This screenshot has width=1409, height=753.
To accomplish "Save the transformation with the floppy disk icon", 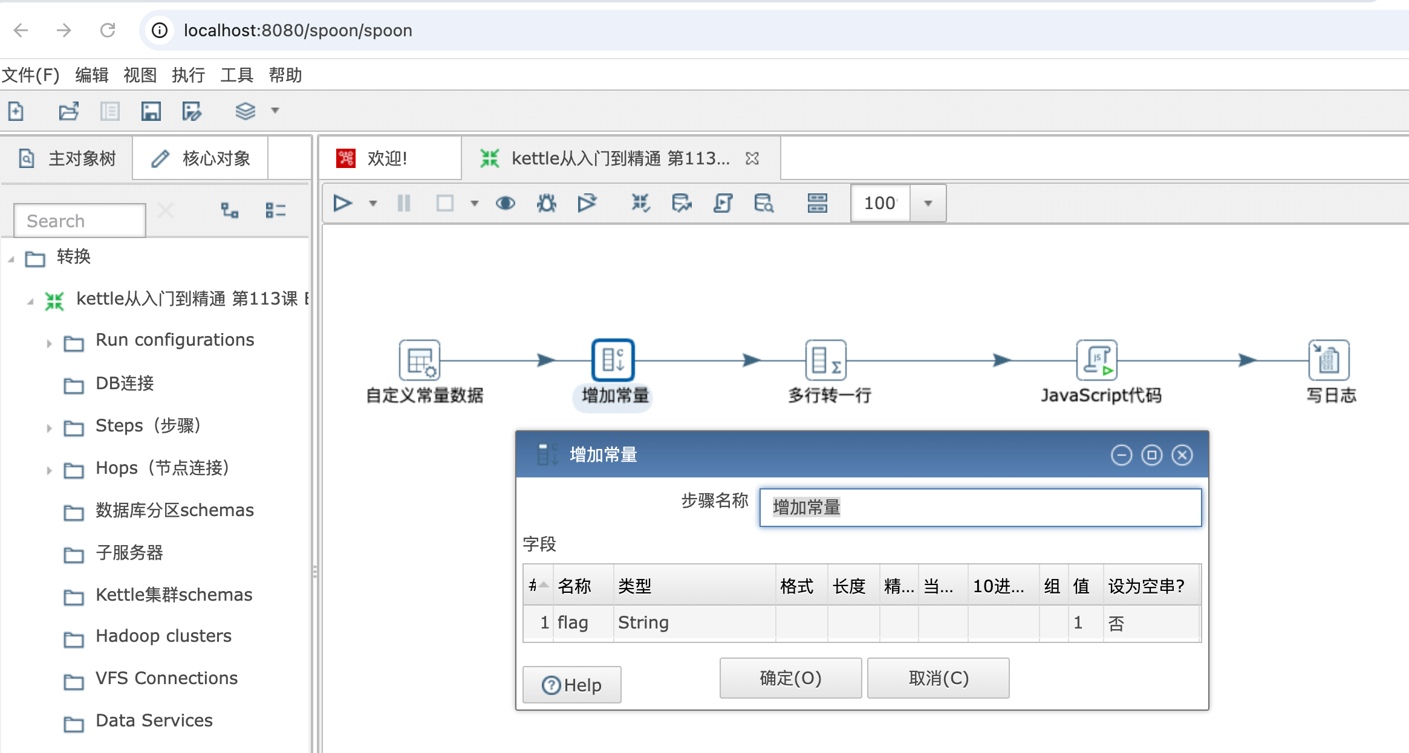I will click(151, 111).
